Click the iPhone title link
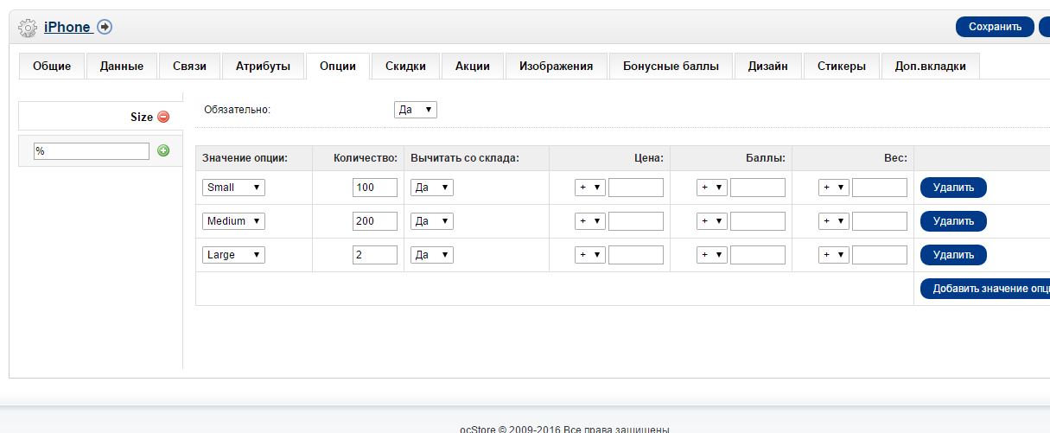 point(67,27)
